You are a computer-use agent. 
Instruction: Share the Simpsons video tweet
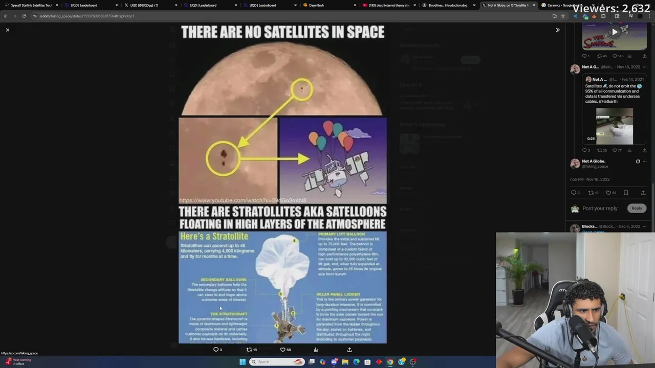tap(644, 56)
